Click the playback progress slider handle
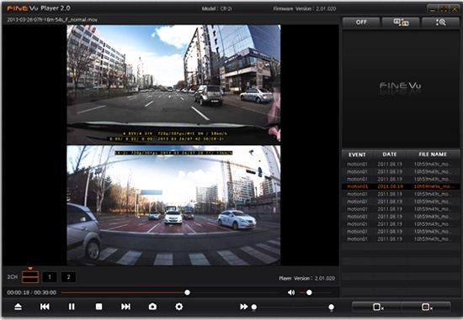This screenshot has width=463, height=320. (187, 292)
